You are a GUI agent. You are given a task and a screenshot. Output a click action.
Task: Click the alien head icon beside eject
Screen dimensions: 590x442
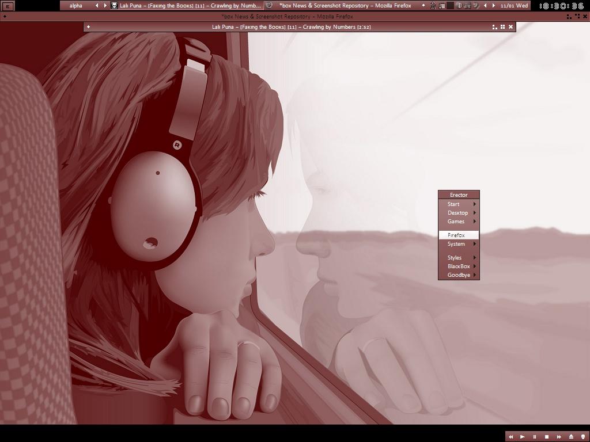tap(583, 437)
